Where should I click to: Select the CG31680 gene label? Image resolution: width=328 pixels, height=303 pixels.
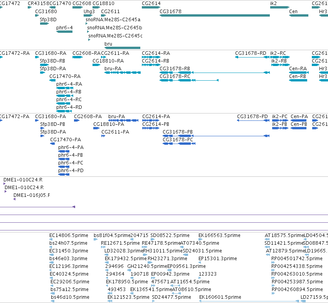(x=46, y=12)
